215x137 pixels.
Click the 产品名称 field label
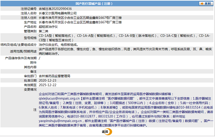[30, 27]
